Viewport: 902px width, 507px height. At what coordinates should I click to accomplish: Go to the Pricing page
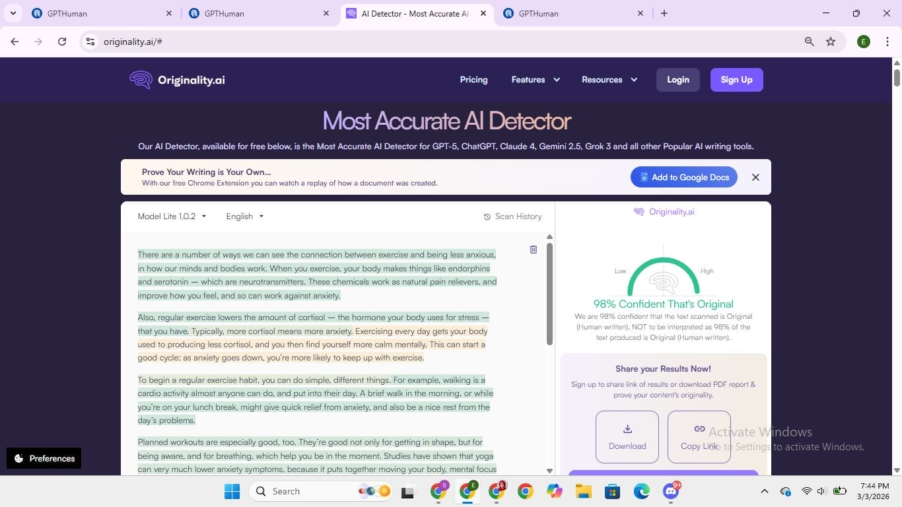click(x=473, y=80)
